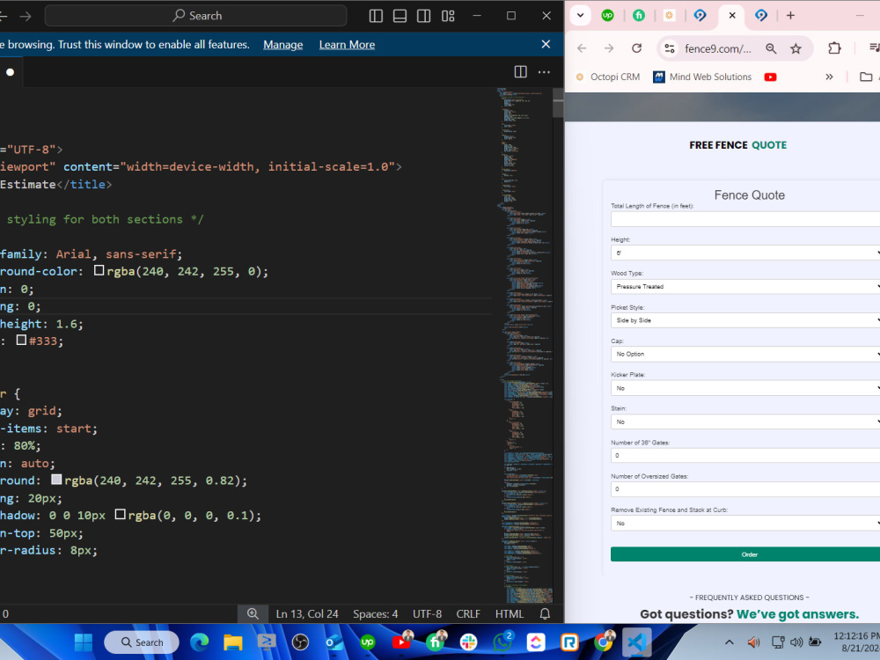Open the Cap dropdown
This screenshot has width=880, height=660.
point(745,354)
